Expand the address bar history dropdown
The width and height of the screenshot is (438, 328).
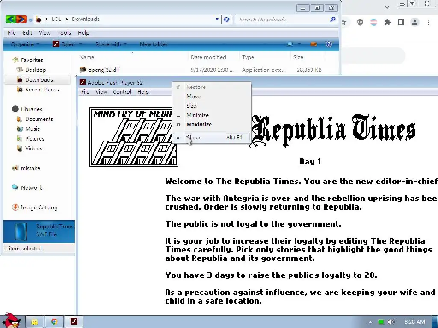point(217,19)
